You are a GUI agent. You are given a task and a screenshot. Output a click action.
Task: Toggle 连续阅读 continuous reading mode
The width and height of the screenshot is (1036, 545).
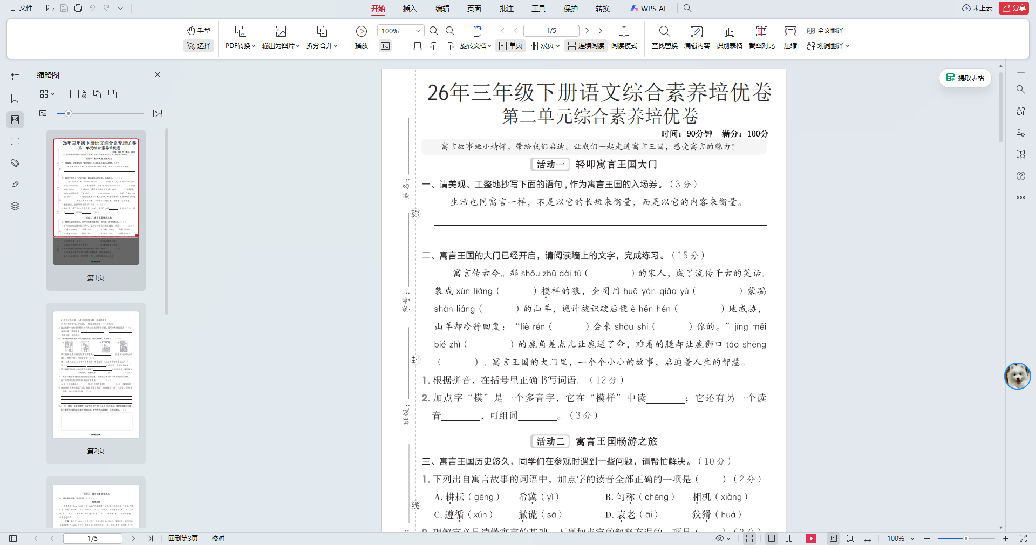coord(585,45)
